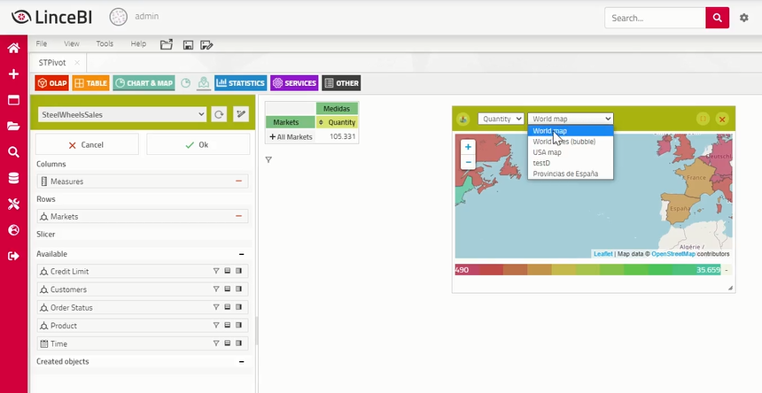Filter the Product dimension
The height and width of the screenshot is (393, 762).
pyautogui.click(x=216, y=326)
